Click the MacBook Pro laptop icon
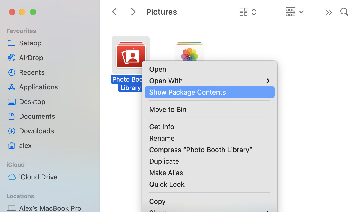This screenshot has width=357, height=212. [x=11, y=208]
